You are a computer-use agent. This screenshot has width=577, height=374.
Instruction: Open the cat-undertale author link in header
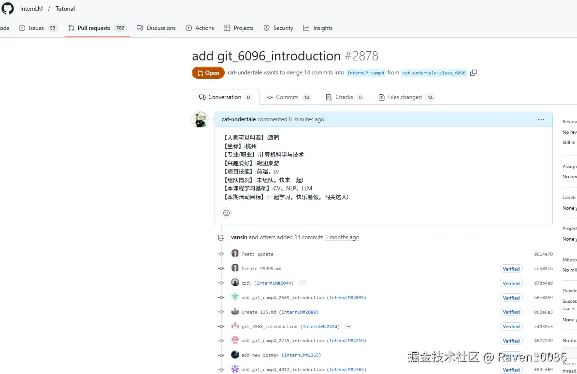pos(245,72)
